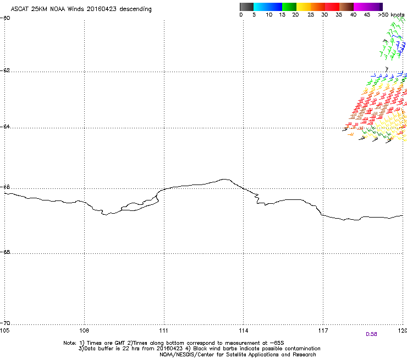Select the gray 0–5 knots legend segment
Screen dimensions: 407x358
click(x=246, y=7)
